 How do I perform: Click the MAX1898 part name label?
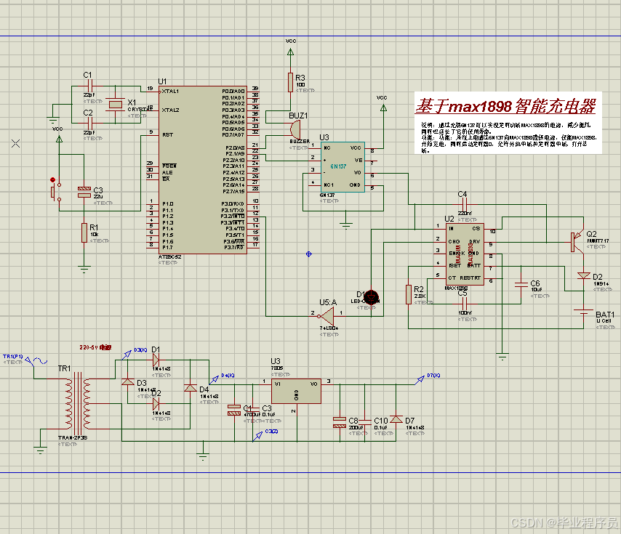click(456, 288)
